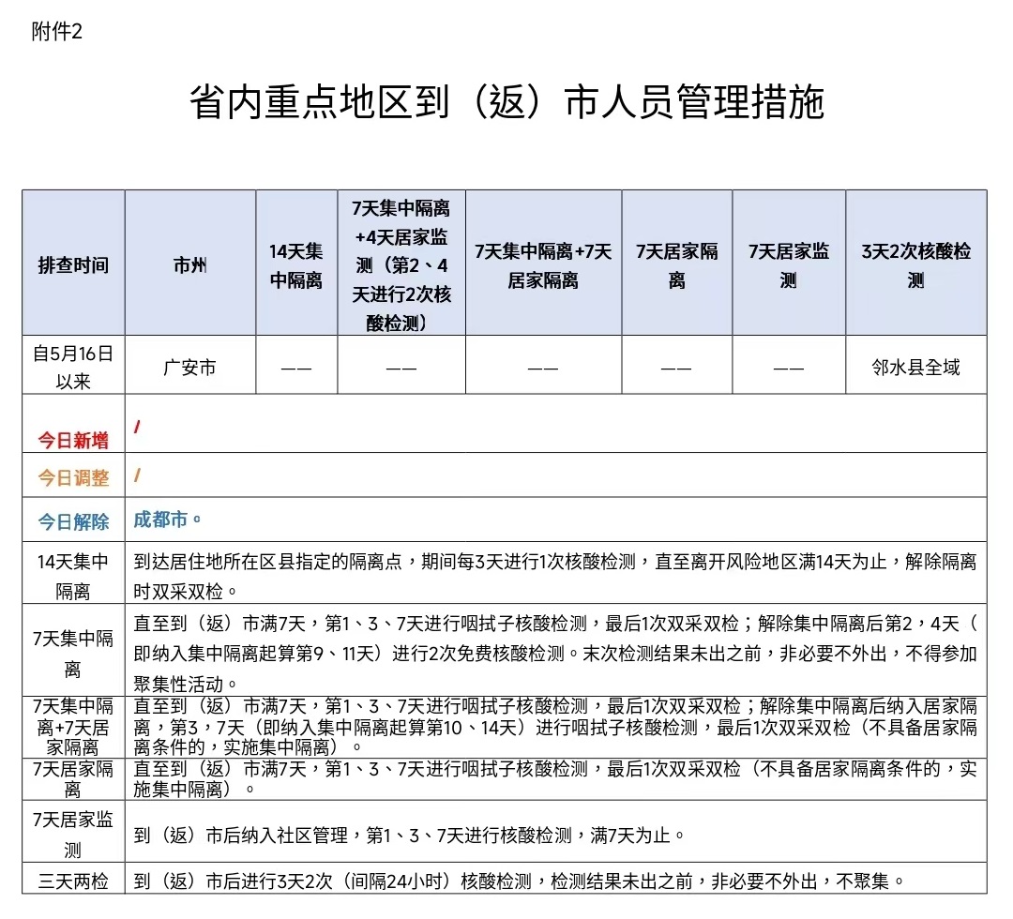Viewport: 1013px width, 919px height.
Task: Click the 7天集中隔离+7天居家隔离 column header
Action: (x=543, y=265)
